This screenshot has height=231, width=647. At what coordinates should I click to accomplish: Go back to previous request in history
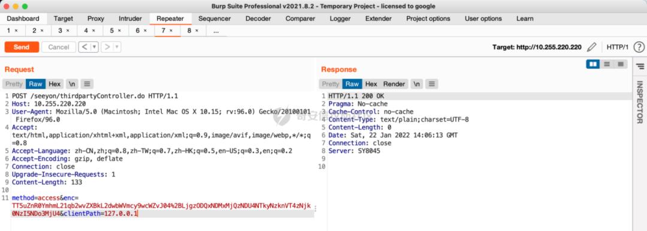click(x=84, y=47)
